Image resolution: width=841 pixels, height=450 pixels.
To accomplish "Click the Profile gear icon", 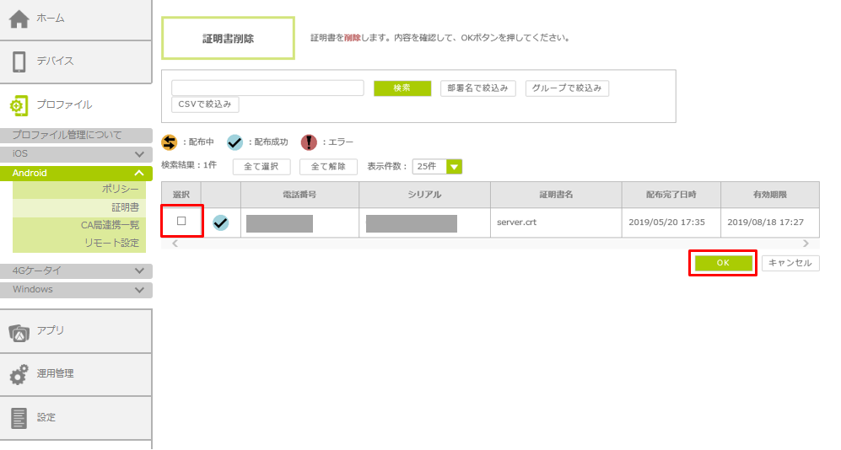I will point(19,105).
